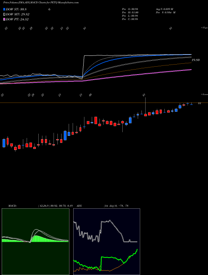Click the 31 price label on orange line
This screenshot has width=208, height=275.
pos(199,103)
